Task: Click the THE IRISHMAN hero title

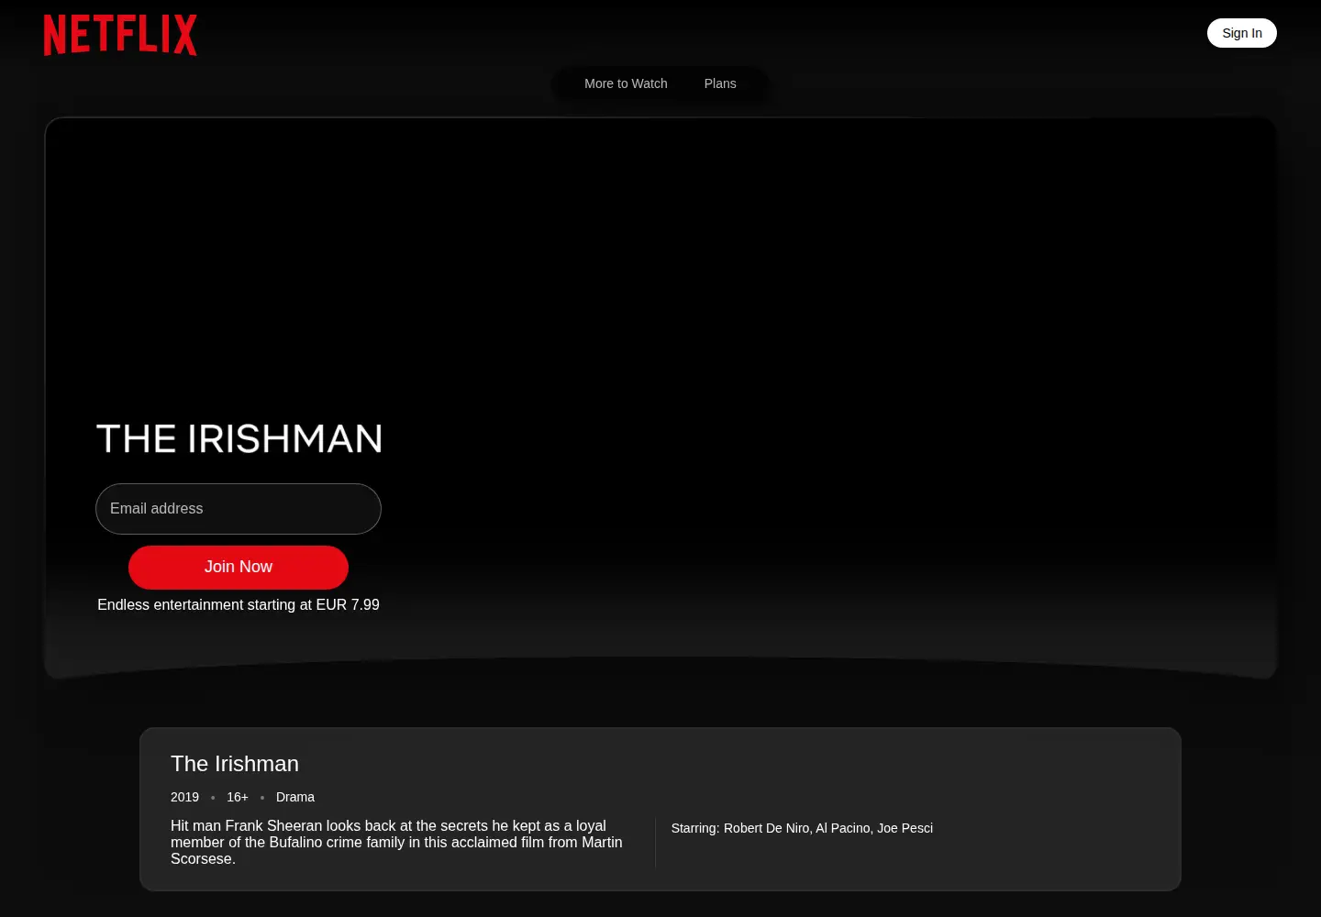Action: 239,439
